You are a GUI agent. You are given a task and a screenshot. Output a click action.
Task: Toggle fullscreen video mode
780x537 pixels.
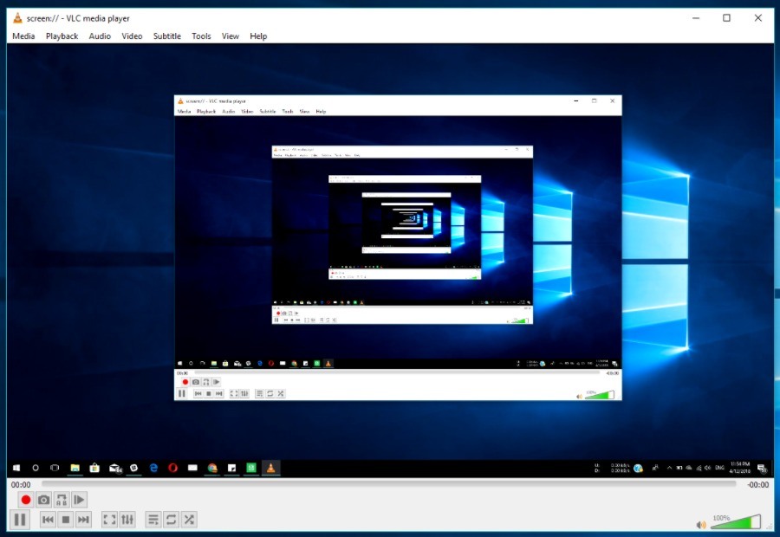[108, 520]
